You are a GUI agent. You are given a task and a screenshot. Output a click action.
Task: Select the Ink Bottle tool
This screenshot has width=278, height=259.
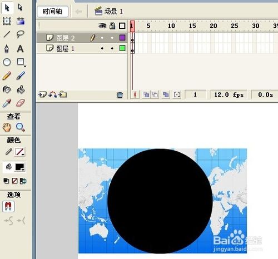click(x=7, y=89)
